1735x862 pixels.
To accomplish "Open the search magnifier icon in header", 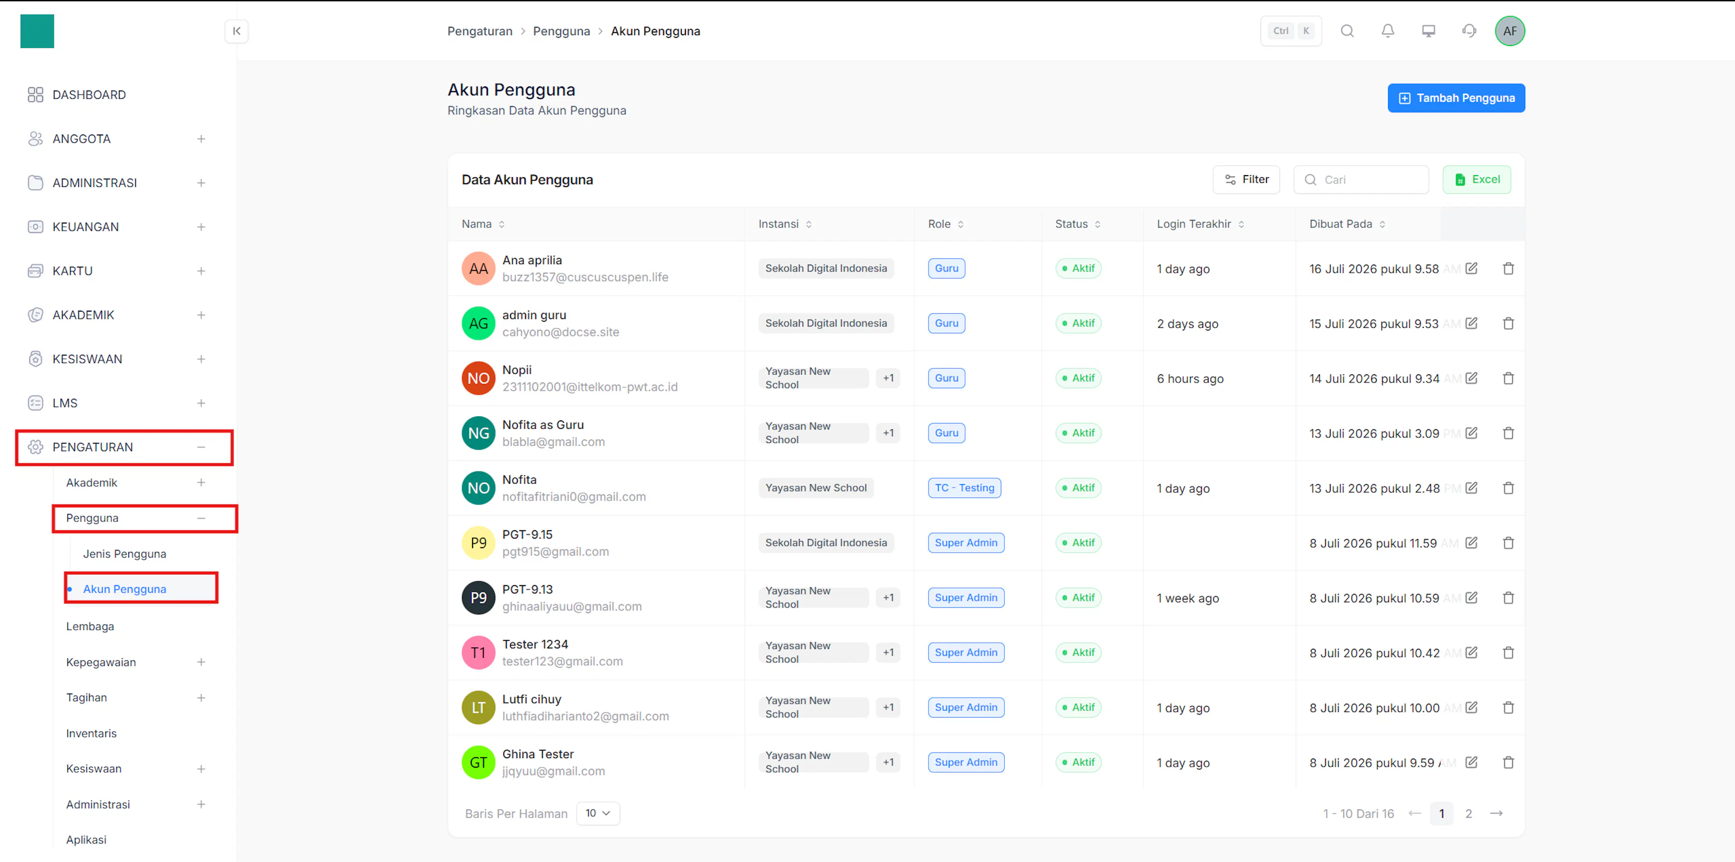I will (1347, 31).
